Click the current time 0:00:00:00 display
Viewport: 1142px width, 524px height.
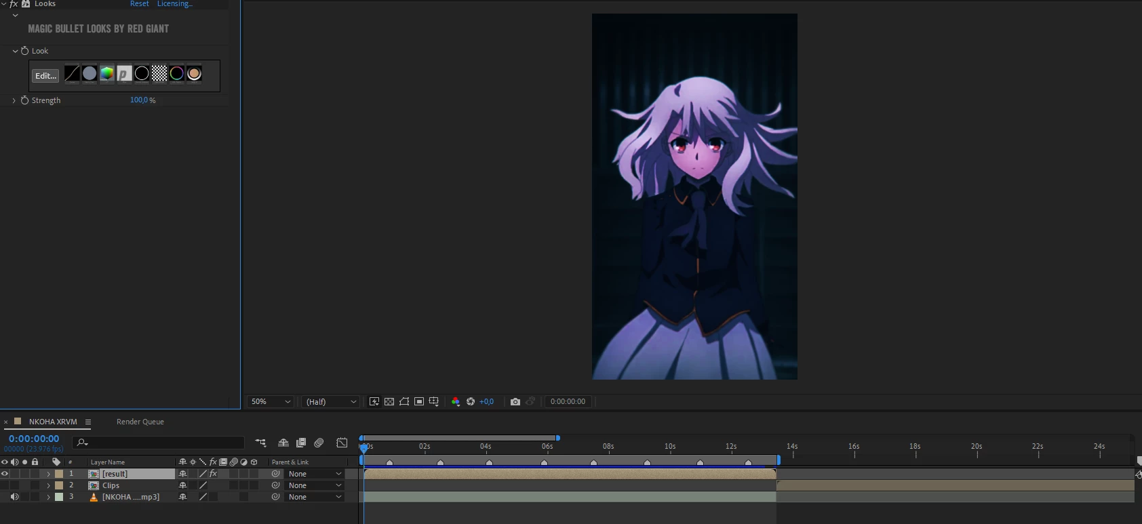(34, 439)
